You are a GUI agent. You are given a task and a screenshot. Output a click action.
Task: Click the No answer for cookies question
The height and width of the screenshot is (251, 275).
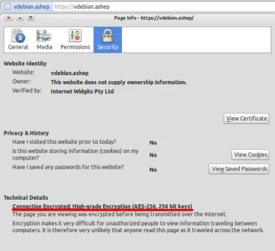tap(153, 155)
